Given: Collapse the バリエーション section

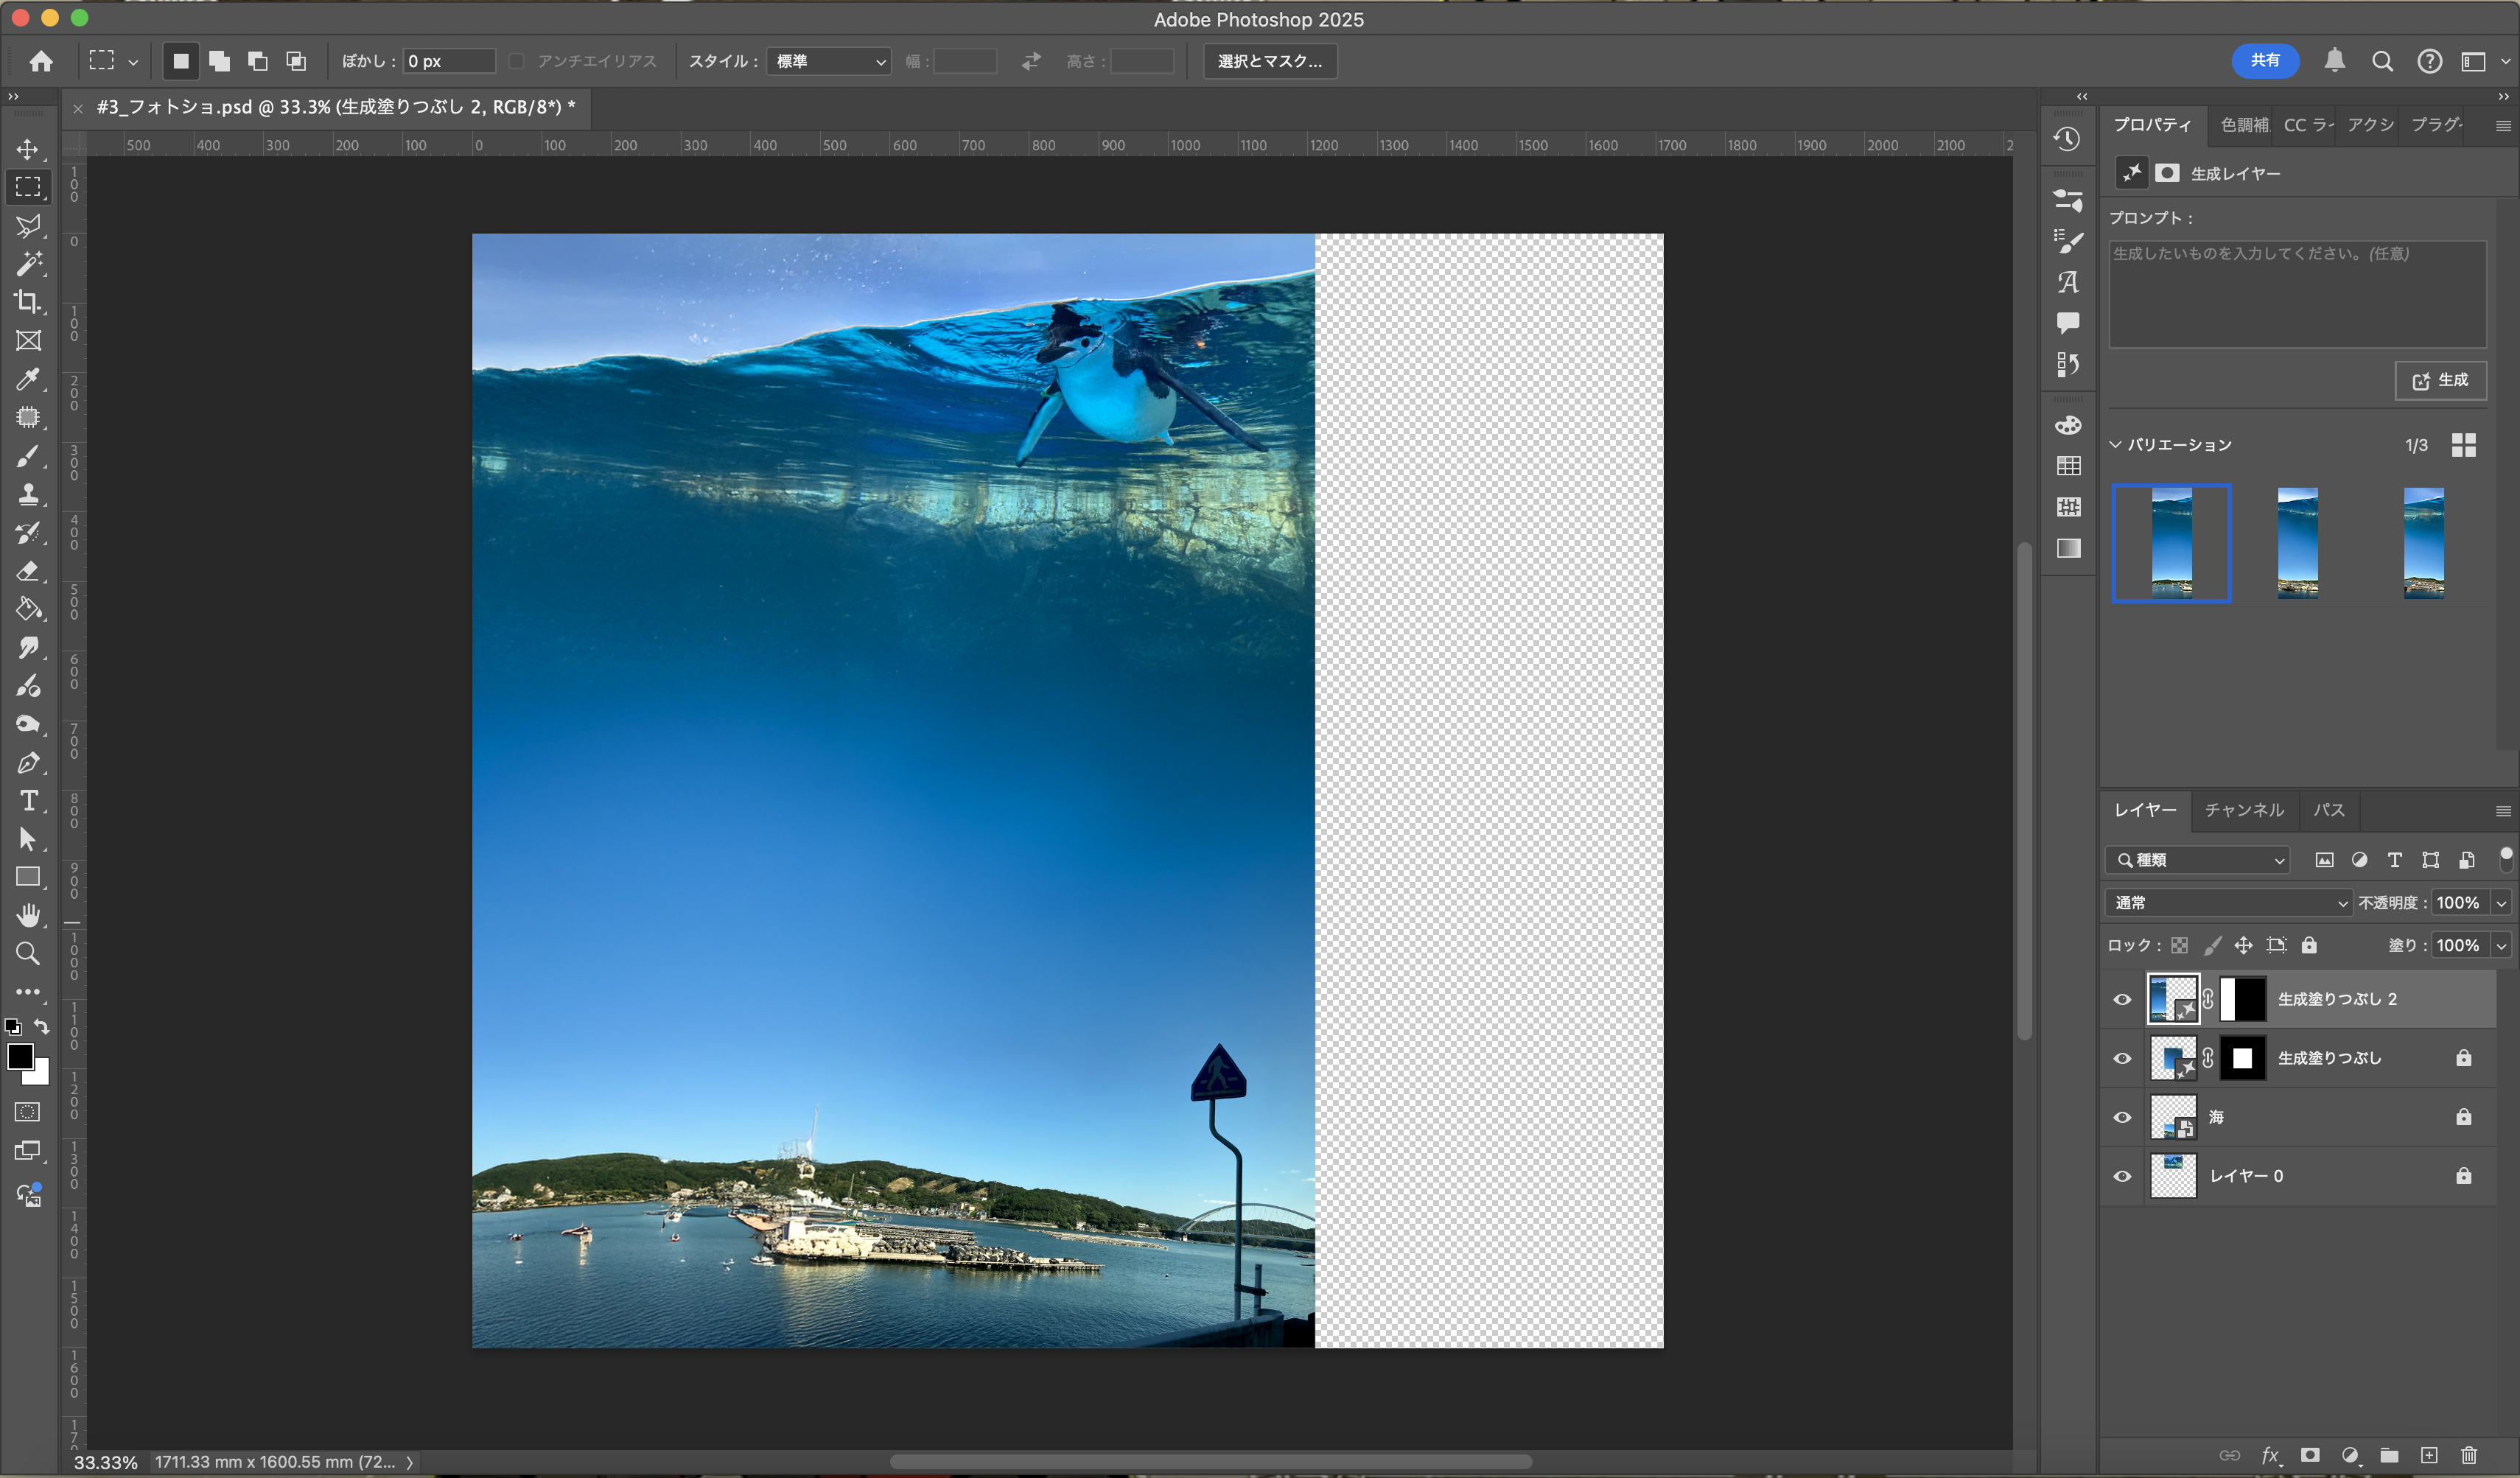Looking at the screenshot, I should click(2115, 445).
